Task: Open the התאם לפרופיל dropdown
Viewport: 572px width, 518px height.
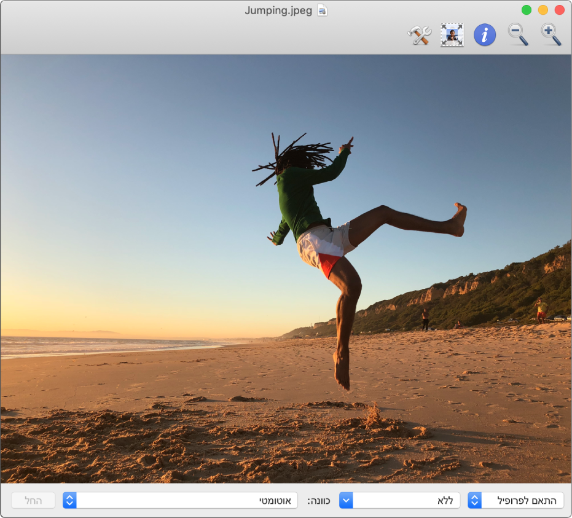Action: click(515, 501)
